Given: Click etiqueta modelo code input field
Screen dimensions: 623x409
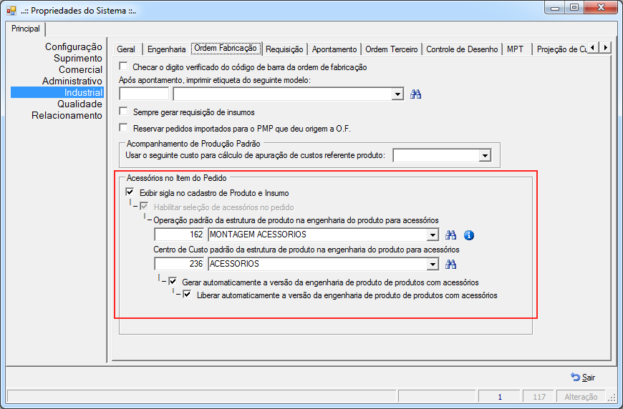Looking at the screenshot, I should coord(144,94).
